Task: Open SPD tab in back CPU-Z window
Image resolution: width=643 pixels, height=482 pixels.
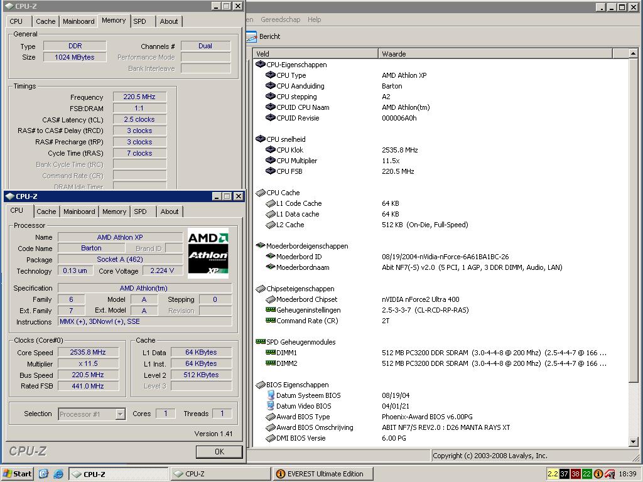Action: 139,21
